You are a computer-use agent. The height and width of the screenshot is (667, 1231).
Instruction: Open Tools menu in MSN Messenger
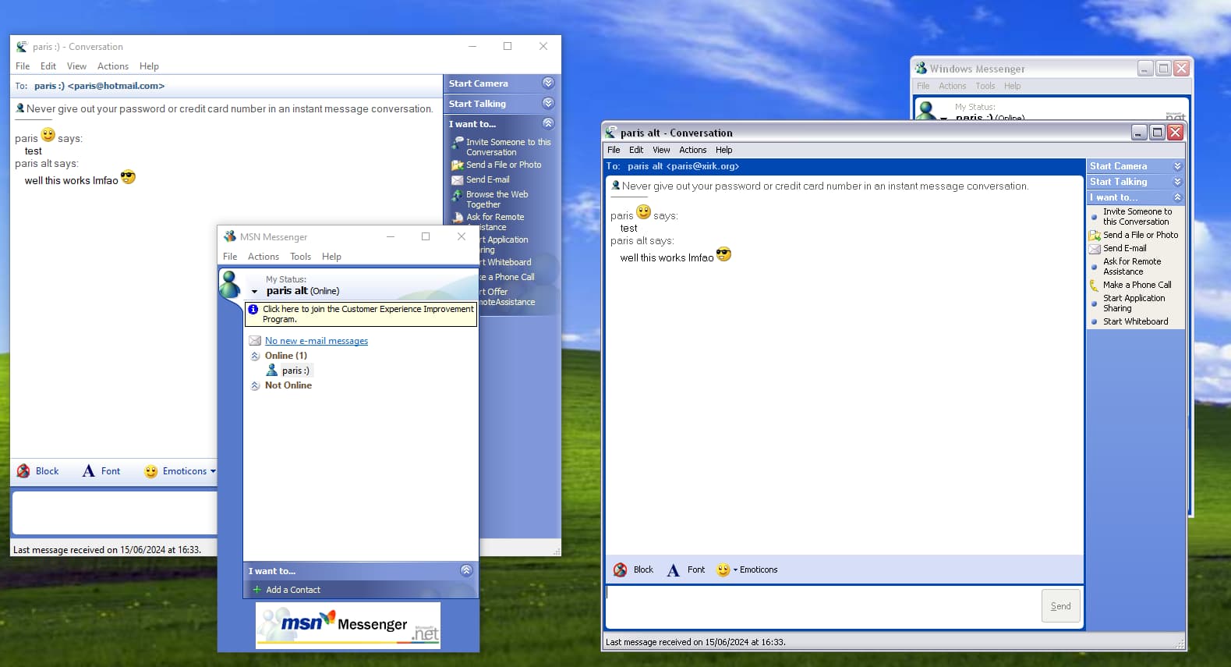(300, 257)
